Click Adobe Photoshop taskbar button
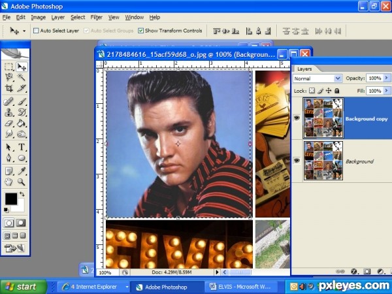The image size is (392, 294). (x=167, y=287)
